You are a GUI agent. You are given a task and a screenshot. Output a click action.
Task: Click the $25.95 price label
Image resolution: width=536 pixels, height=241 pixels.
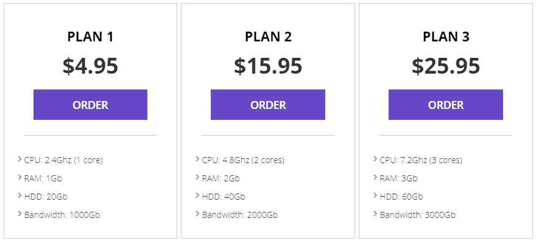pos(446,66)
